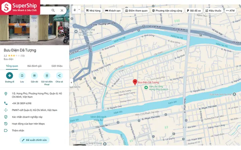Viewport: 241px width, 150px height.
Task: Collapse the side panel with the arrow
Action: tap(71, 83)
